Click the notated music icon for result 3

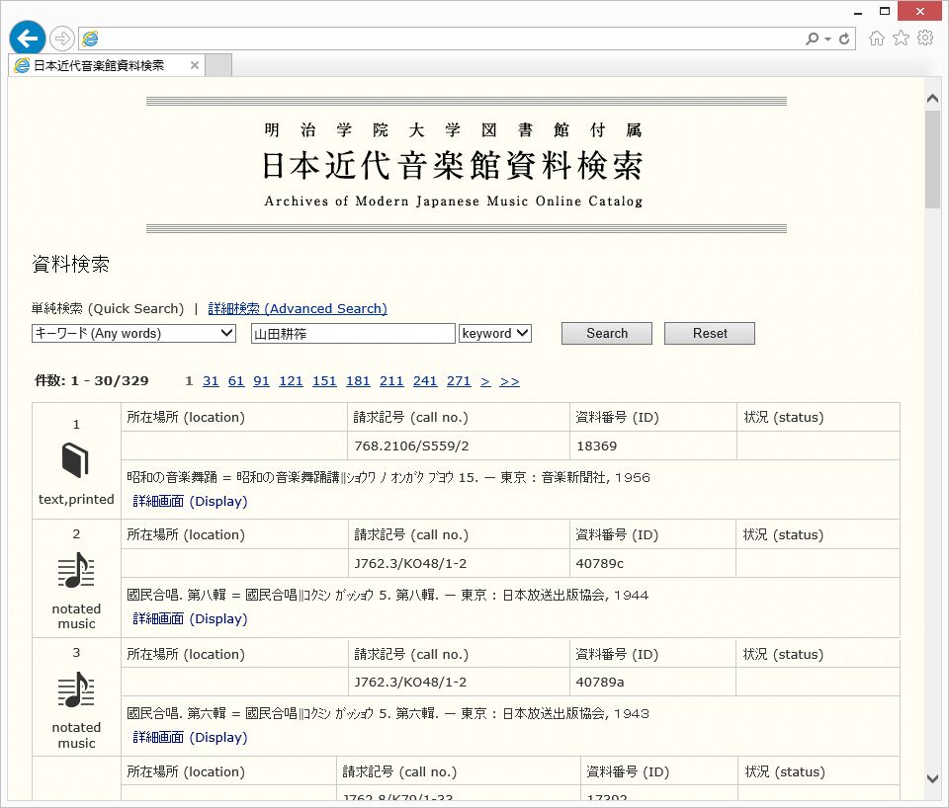[x=76, y=689]
